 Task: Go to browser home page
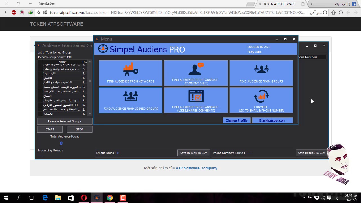click(x=333, y=12)
